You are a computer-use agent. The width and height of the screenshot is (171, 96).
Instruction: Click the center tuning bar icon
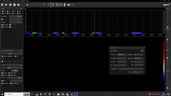(x=73, y=5)
